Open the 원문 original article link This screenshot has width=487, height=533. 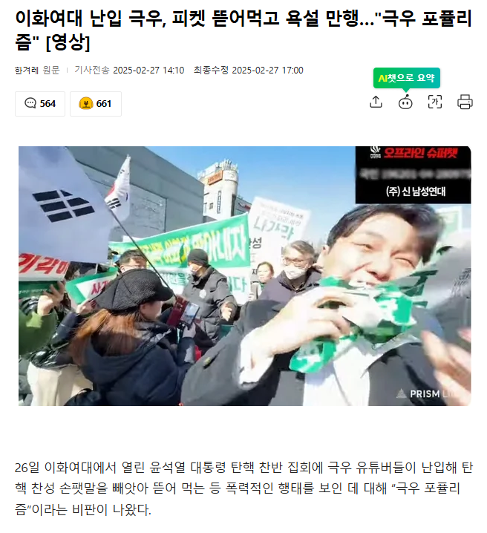click(51, 71)
